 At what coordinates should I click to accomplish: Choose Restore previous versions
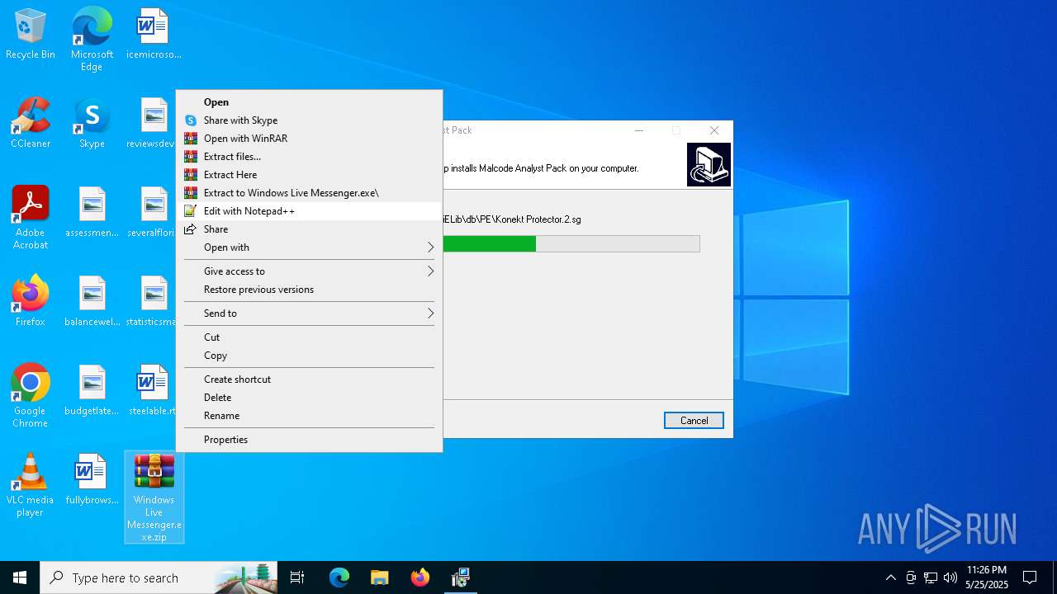[310, 290]
